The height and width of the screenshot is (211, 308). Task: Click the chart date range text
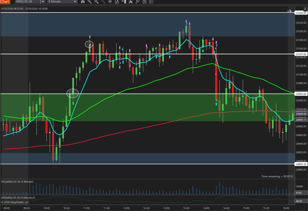coord(24,8)
